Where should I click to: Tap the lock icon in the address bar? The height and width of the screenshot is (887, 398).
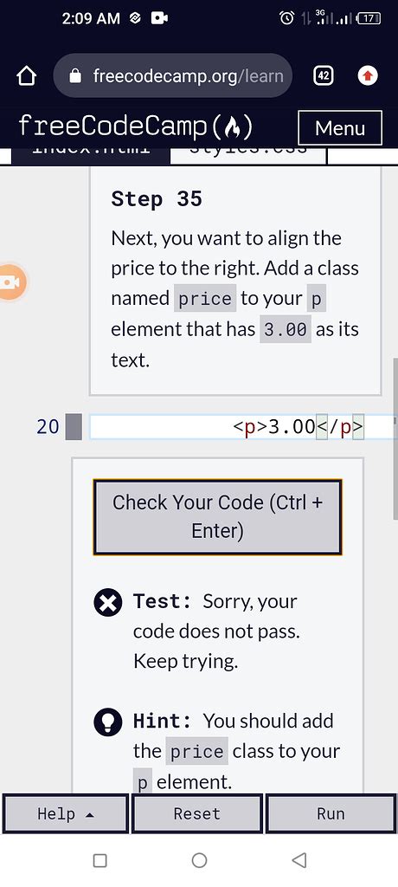click(75, 76)
